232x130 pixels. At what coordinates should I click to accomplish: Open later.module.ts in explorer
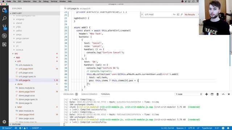point(26,111)
